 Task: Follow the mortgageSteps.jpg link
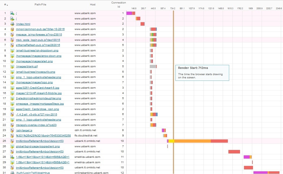(x=40, y=103)
